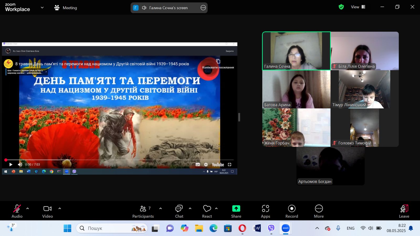
Task: Leave the meeting
Action: [404, 211]
